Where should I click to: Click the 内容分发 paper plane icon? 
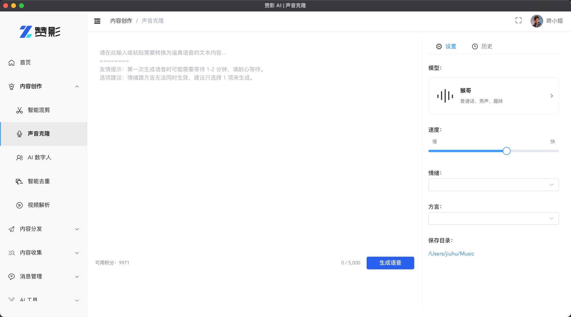point(12,229)
